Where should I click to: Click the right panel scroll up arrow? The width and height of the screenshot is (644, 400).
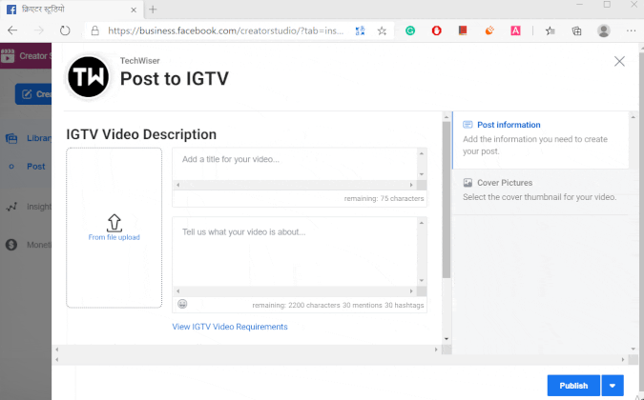(633, 117)
